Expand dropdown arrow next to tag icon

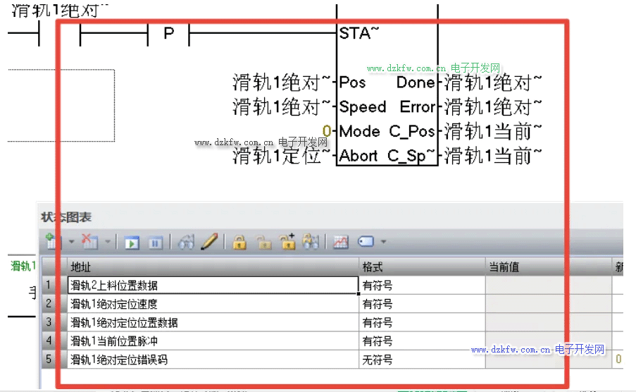[x=383, y=242]
